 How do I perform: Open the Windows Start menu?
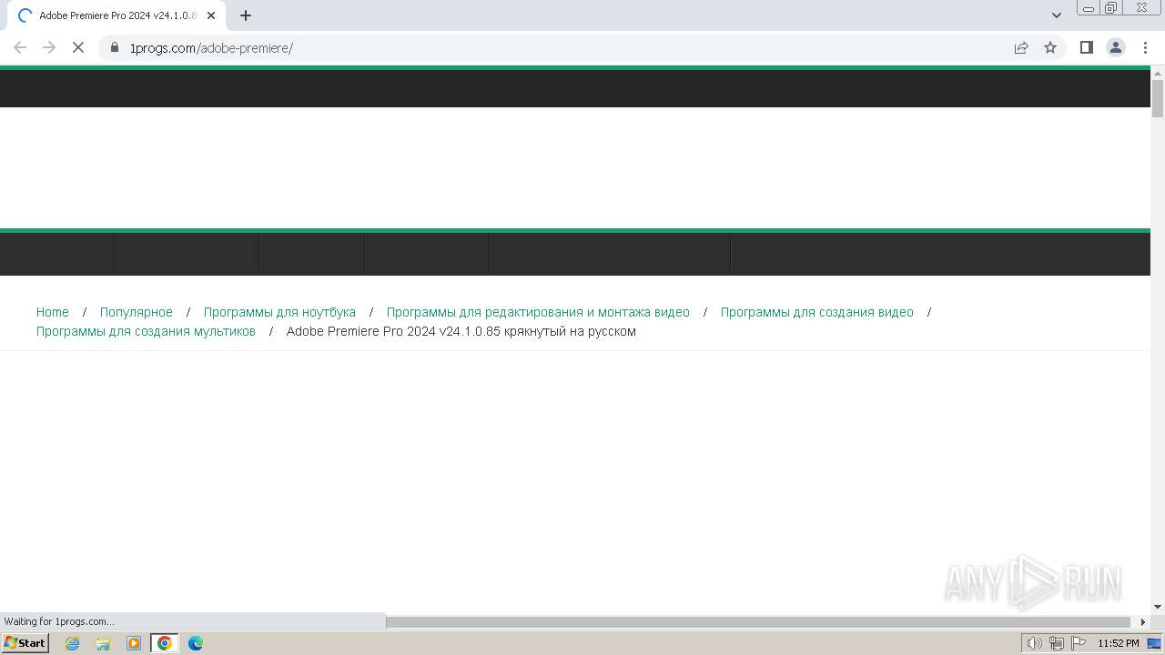[x=25, y=643]
